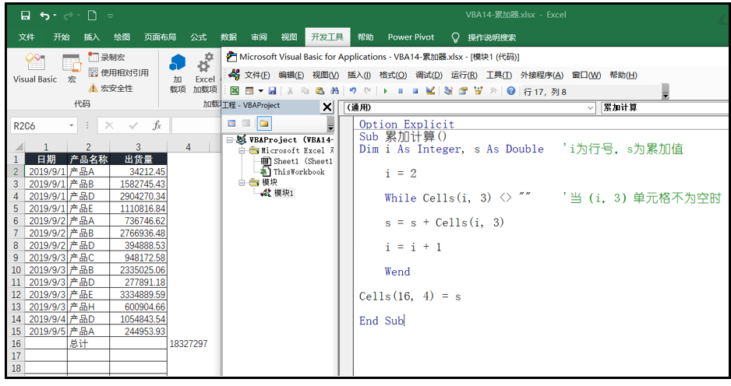The width and height of the screenshot is (731, 386).
Task: Open the Insert object dropdown arrow in VBA toolbar
Action: pyautogui.click(x=260, y=91)
